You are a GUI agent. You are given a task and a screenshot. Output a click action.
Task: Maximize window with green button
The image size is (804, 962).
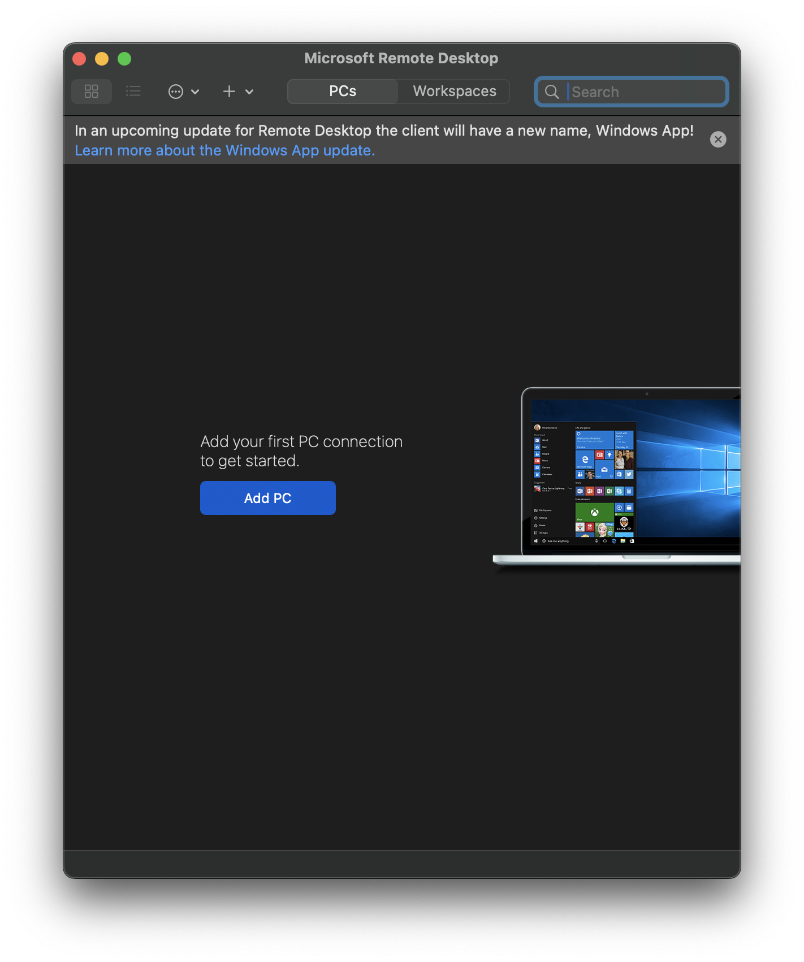tap(124, 59)
